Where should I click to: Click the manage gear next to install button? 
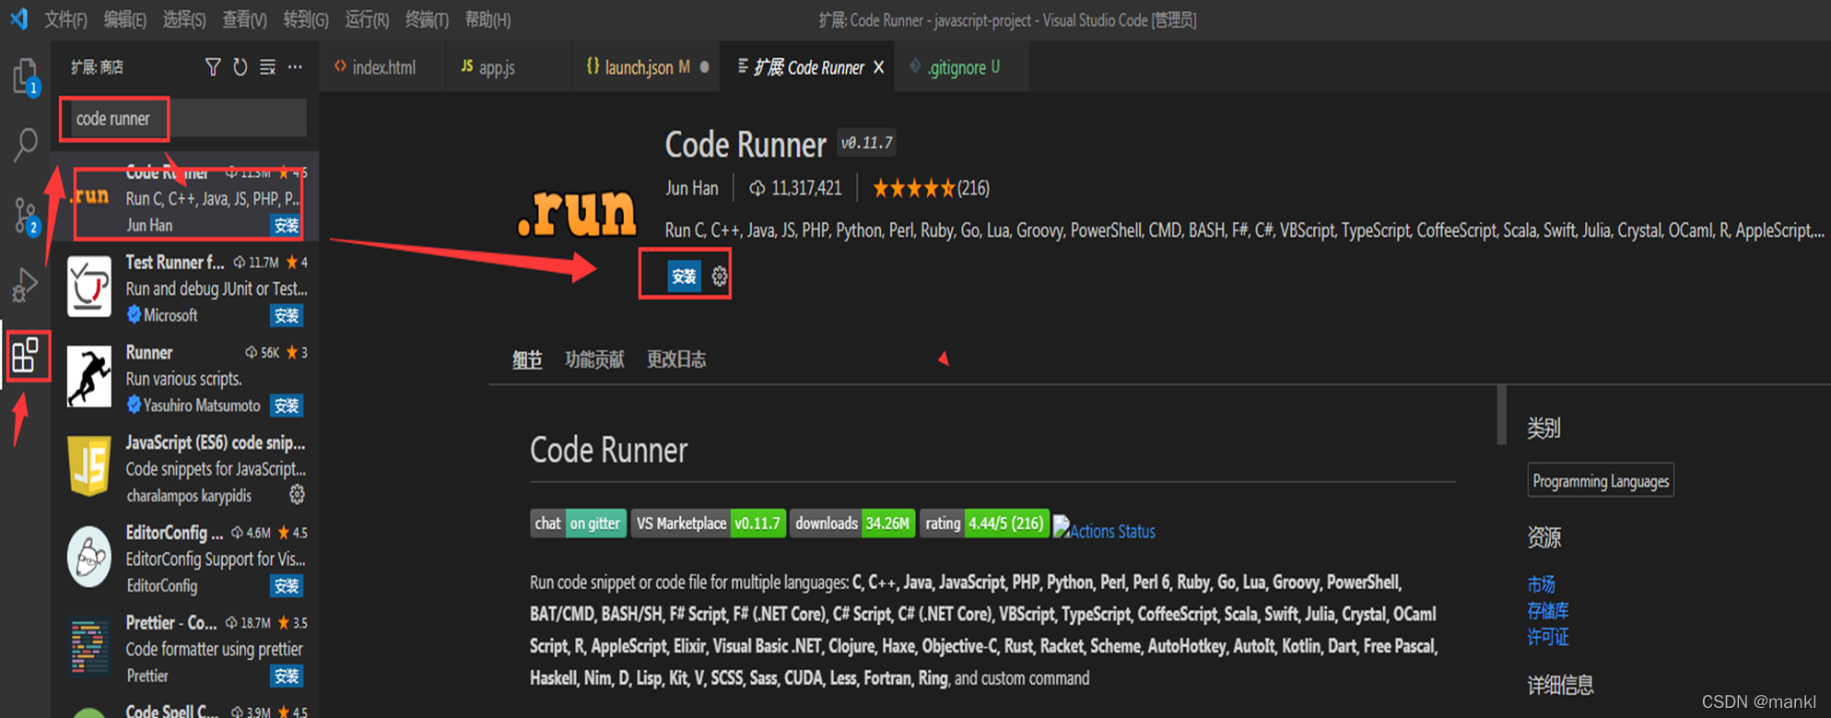(x=720, y=277)
